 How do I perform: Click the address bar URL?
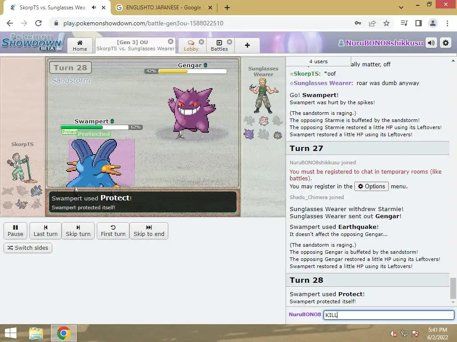143,23
